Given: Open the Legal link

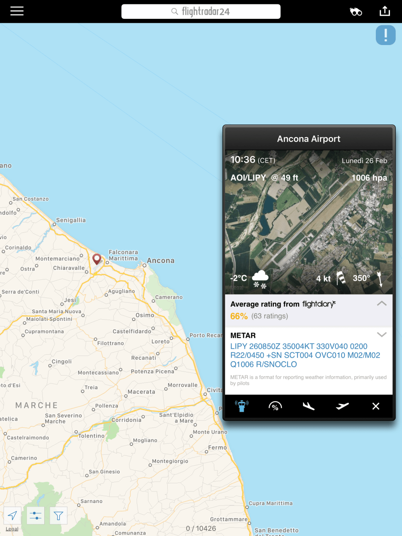Looking at the screenshot, I should [12, 529].
